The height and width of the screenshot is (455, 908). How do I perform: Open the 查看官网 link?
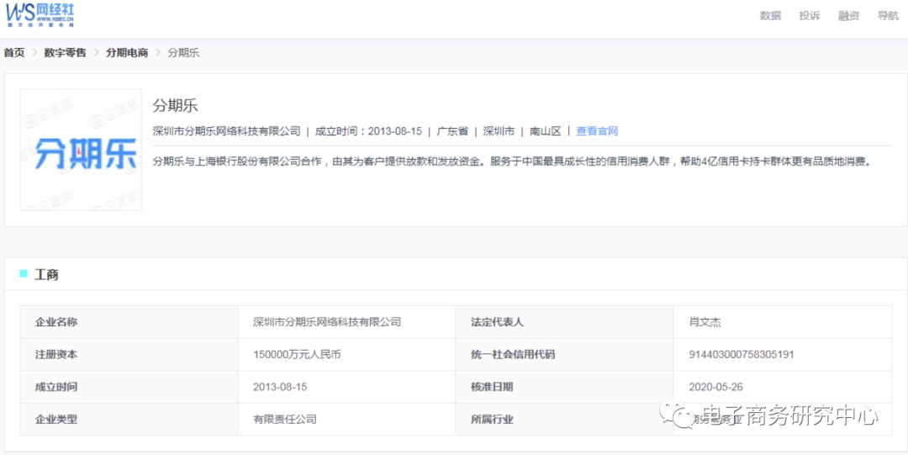tap(597, 131)
